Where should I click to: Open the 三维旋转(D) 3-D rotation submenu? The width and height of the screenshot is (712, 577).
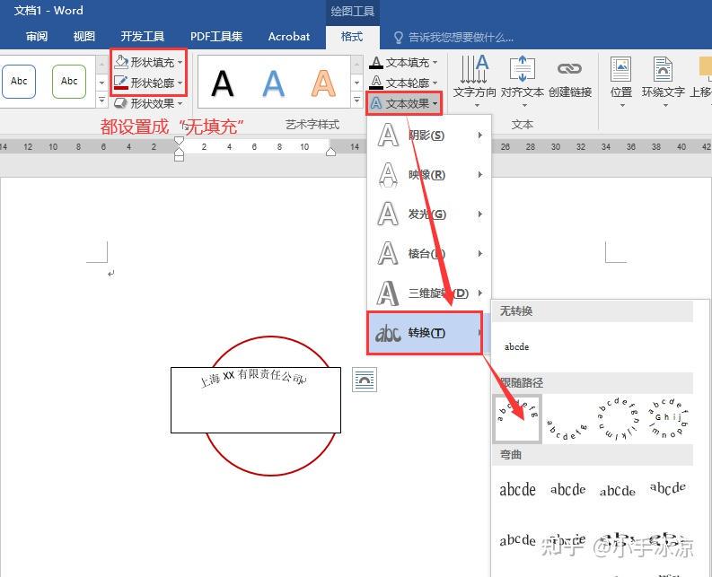tap(429, 293)
